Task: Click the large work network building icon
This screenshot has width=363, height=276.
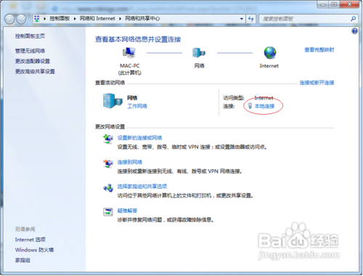Action: point(113,100)
